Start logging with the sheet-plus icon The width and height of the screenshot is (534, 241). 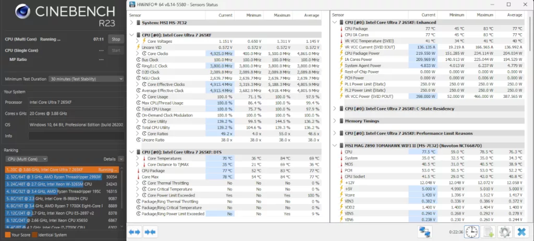pyautogui.click(x=488, y=232)
